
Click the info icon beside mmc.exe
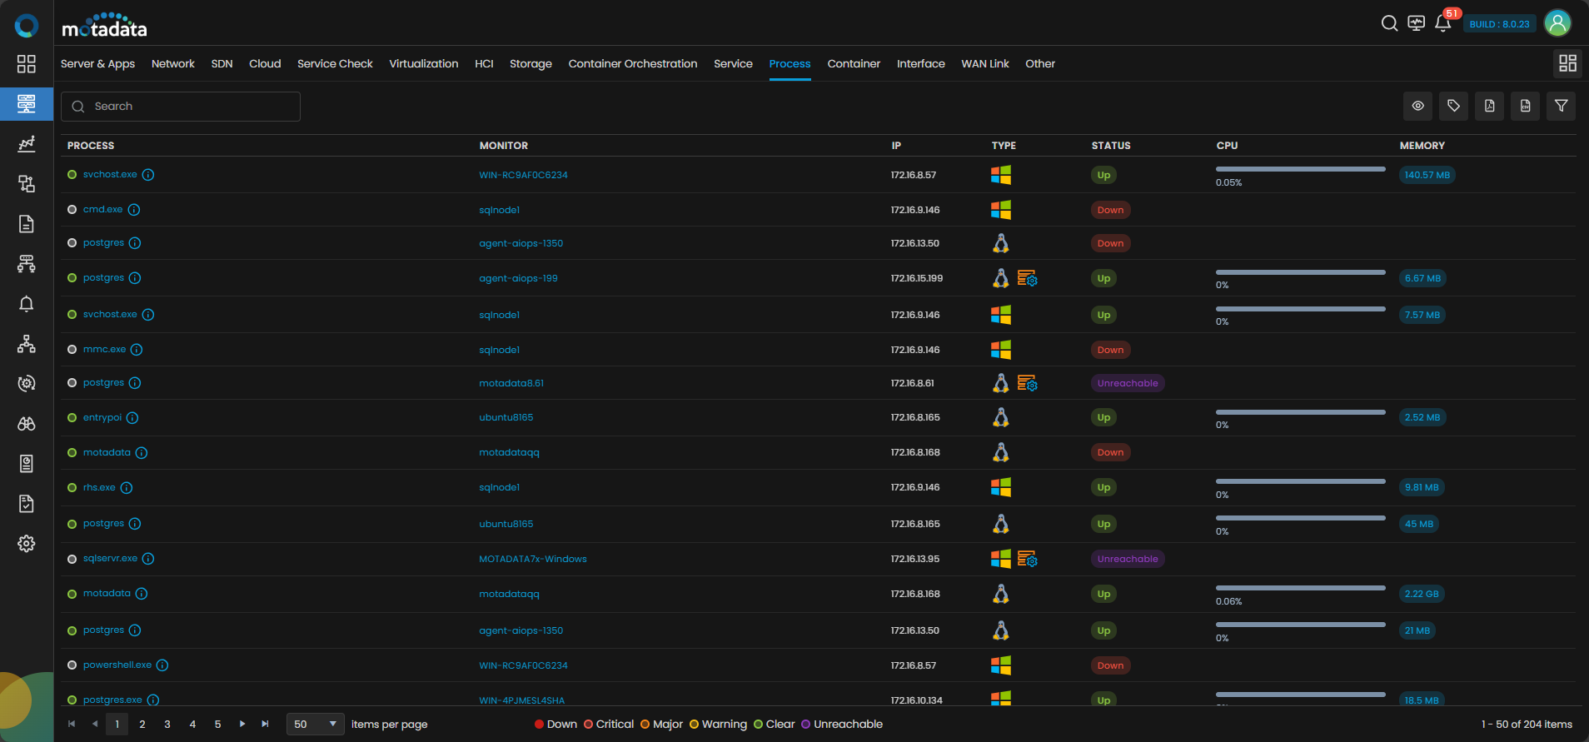137,350
